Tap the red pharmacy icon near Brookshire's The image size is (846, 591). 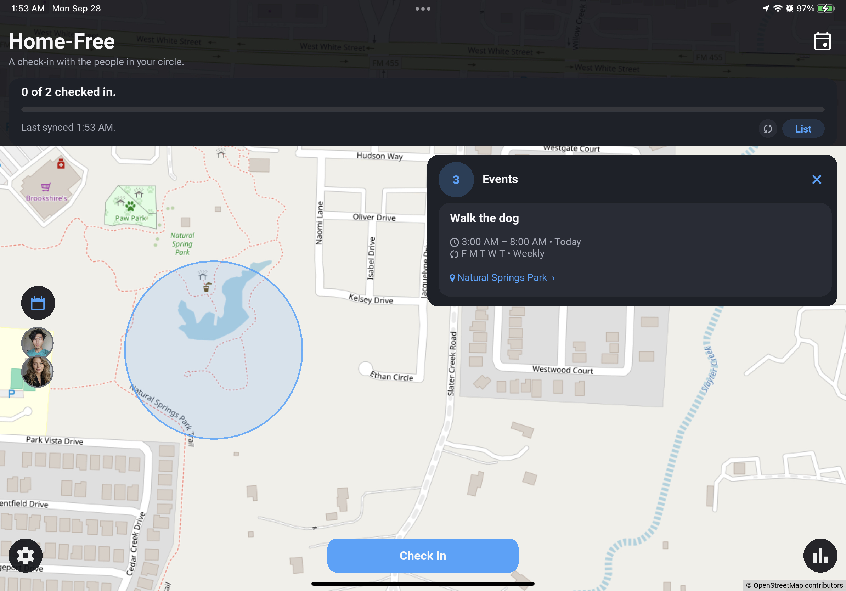pos(61,164)
